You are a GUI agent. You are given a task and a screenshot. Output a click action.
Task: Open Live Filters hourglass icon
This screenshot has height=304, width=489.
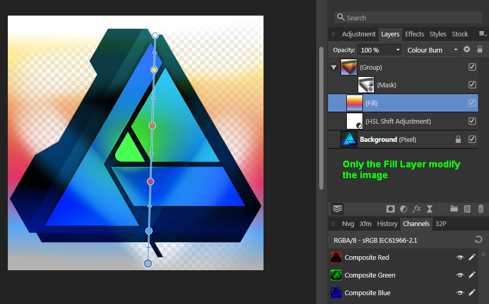click(430, 209)
